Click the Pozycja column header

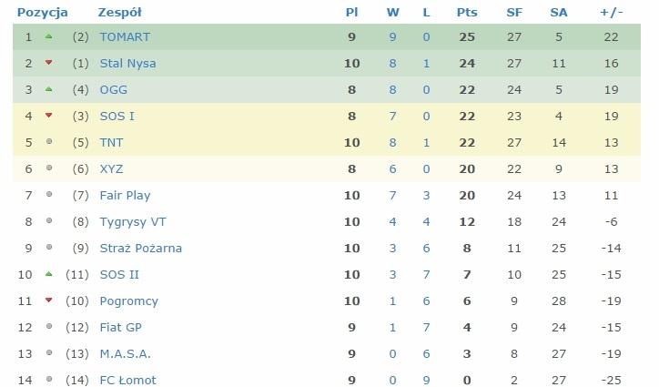pos(43,13)
